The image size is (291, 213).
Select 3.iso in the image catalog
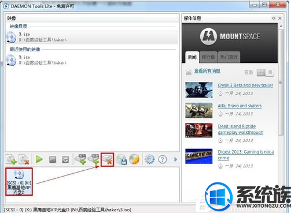click(92, 38)
